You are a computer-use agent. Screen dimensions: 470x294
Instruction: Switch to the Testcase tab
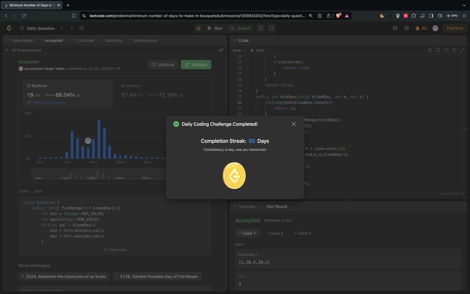(x=244, y=207)
